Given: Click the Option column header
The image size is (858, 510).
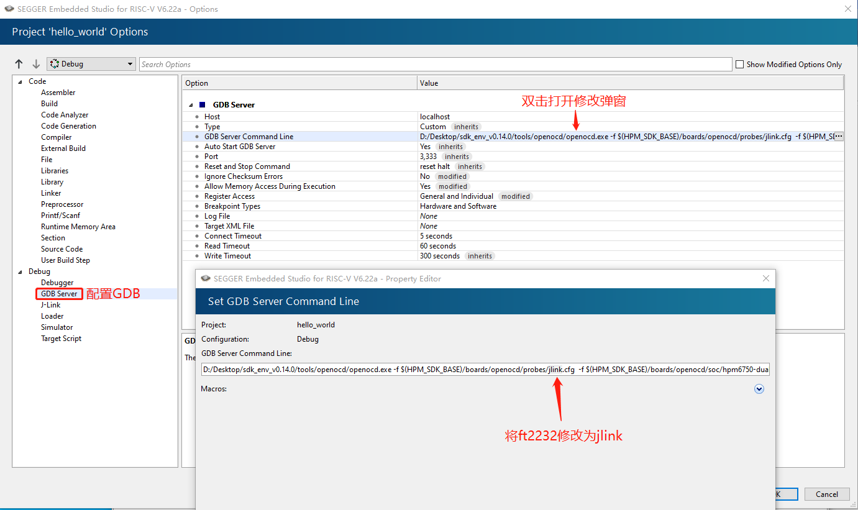Looking at the screenshot, I should pyautogui.click(x=299, y=83).
